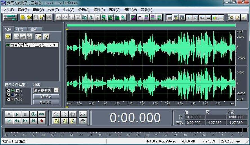Click the colorful spectral view icon
This screenshot has height=145, width=250.
214,17
